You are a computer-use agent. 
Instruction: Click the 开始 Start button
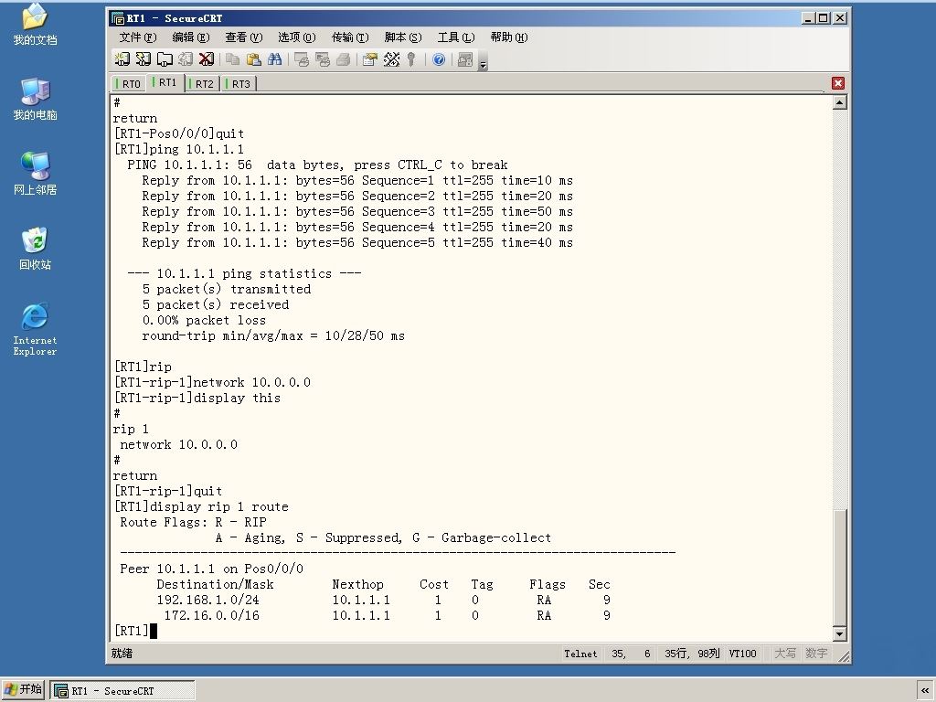[x=23, y=689]
